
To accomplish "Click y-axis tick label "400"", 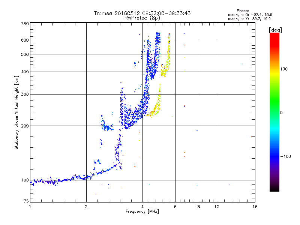I will tap(25, 72).
